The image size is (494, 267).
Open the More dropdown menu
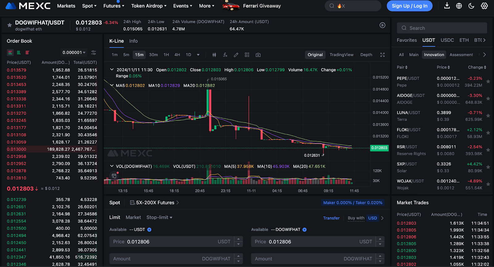(207, 6)
